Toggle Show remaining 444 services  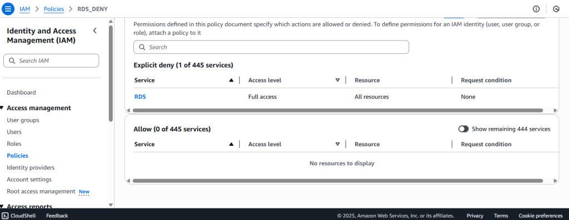click(x=463, y=129)
